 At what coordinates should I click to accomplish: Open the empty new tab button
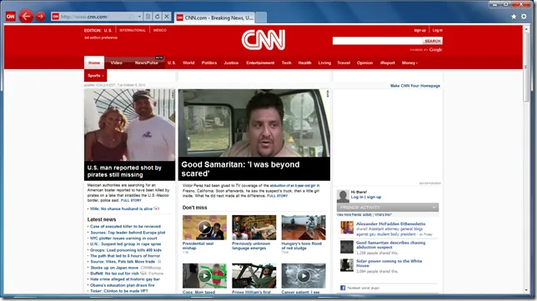click(261, 18)
